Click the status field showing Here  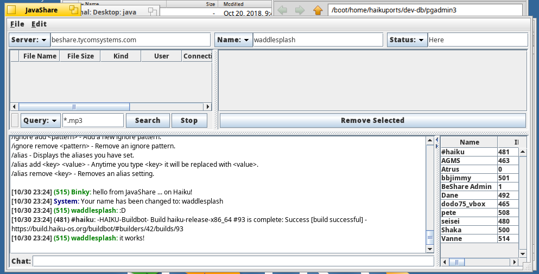click(x=478, y=40)
